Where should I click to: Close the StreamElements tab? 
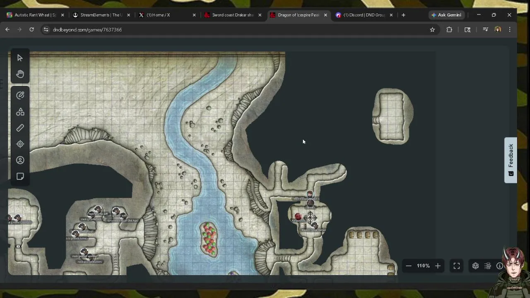pyautogui.click(x=128, y=15)
